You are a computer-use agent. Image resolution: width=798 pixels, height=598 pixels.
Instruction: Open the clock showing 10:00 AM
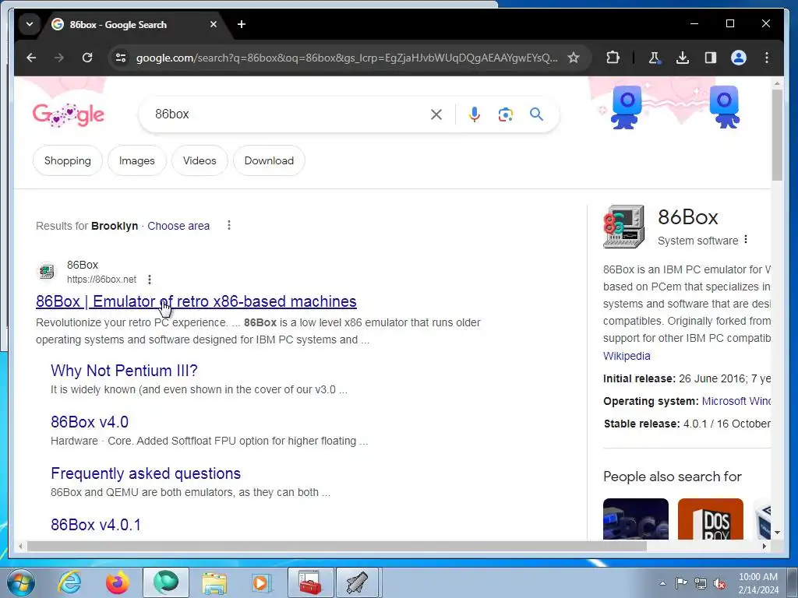757,583
